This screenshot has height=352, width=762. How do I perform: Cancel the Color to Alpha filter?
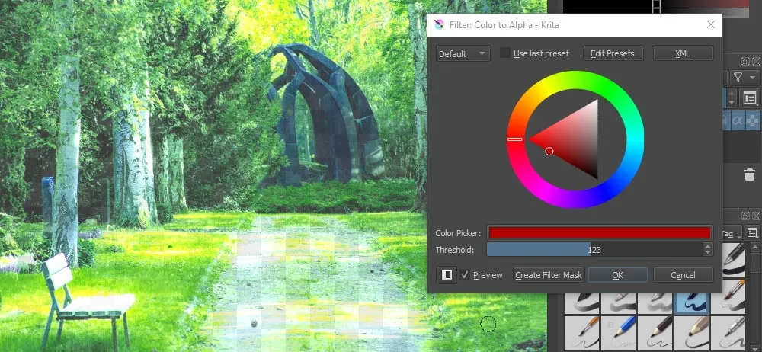683,275
